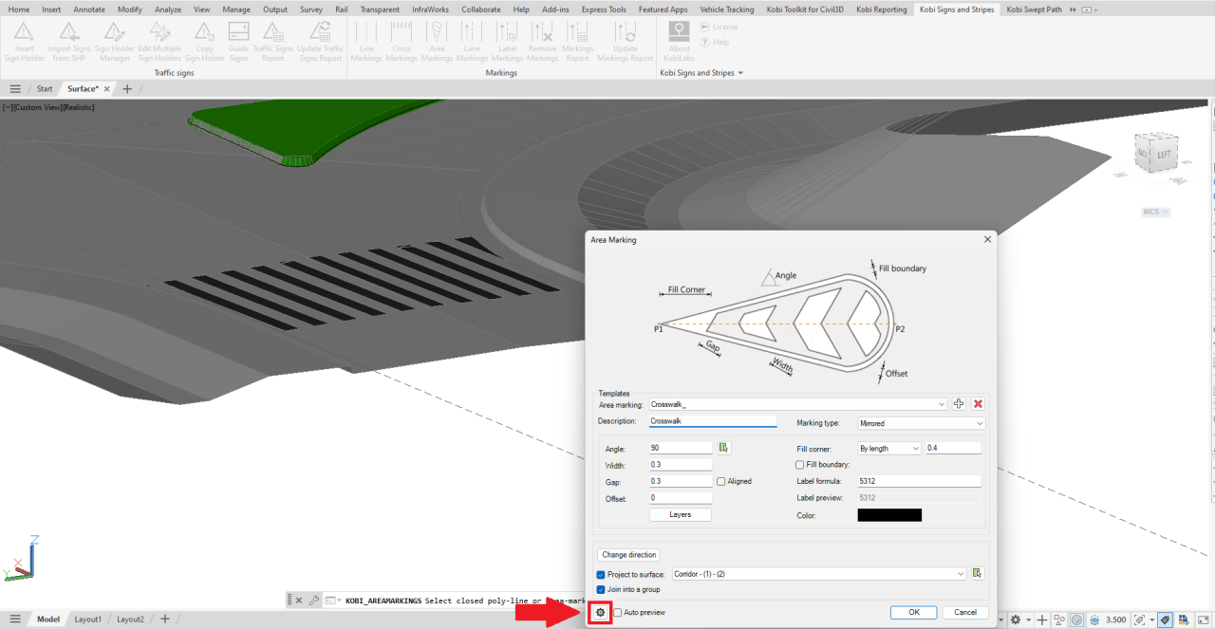Add a new drawing tab with plus
The height and width of the screenshot is (629, 1215).
[127, 89]
